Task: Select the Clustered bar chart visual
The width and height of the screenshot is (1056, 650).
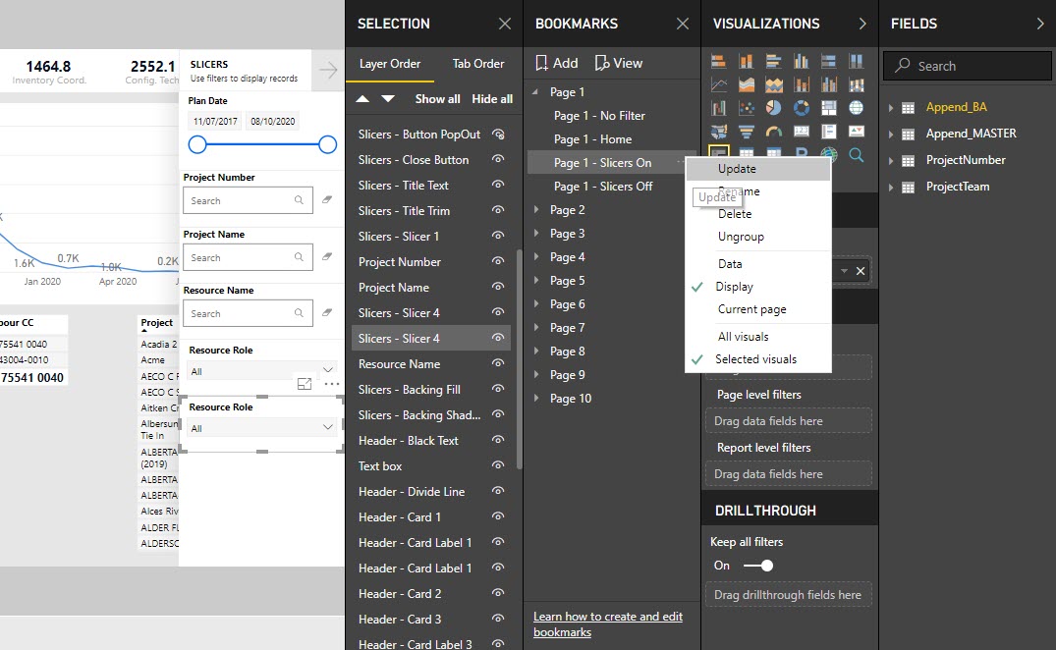Action: click(774, 62)
